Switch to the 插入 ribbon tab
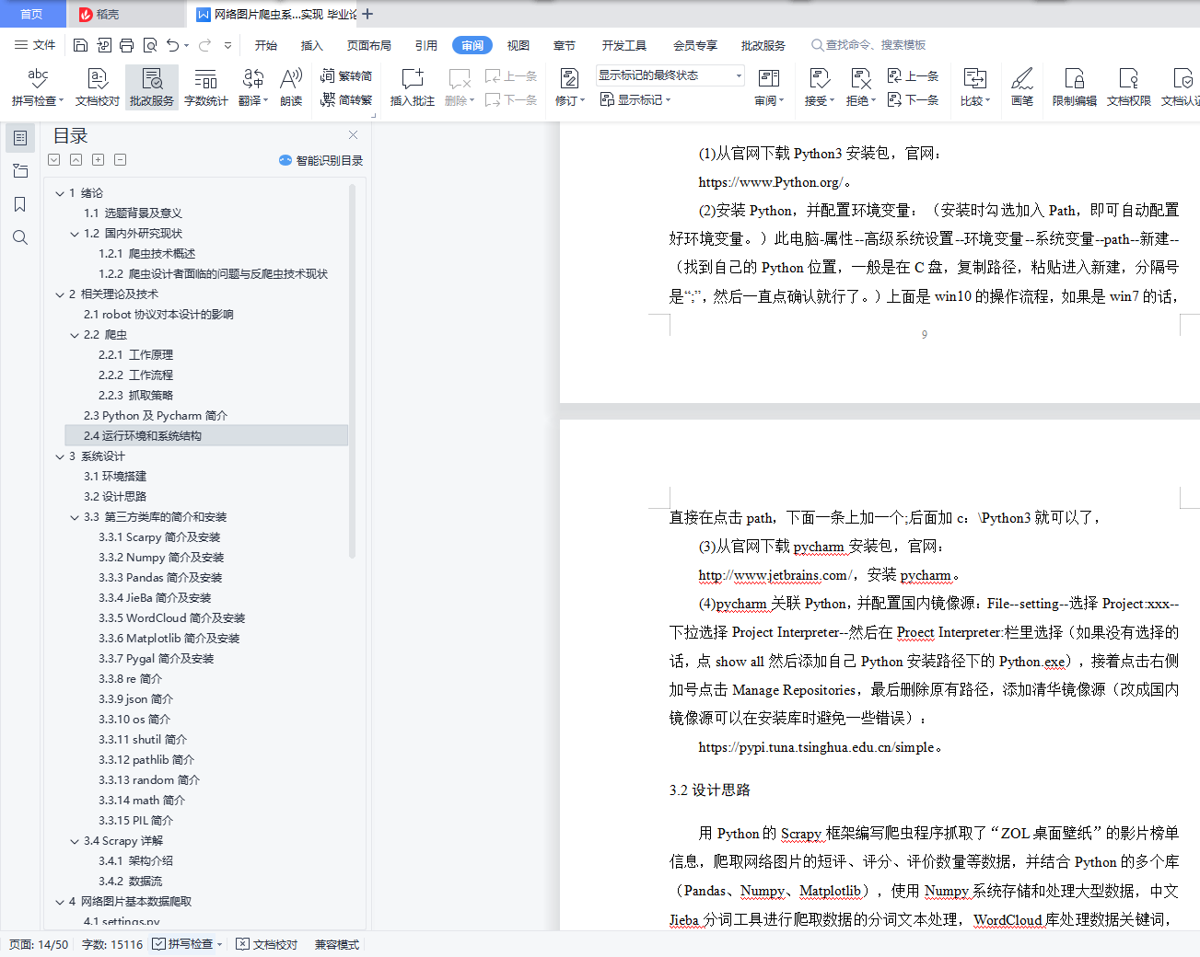 click(312, 45)
